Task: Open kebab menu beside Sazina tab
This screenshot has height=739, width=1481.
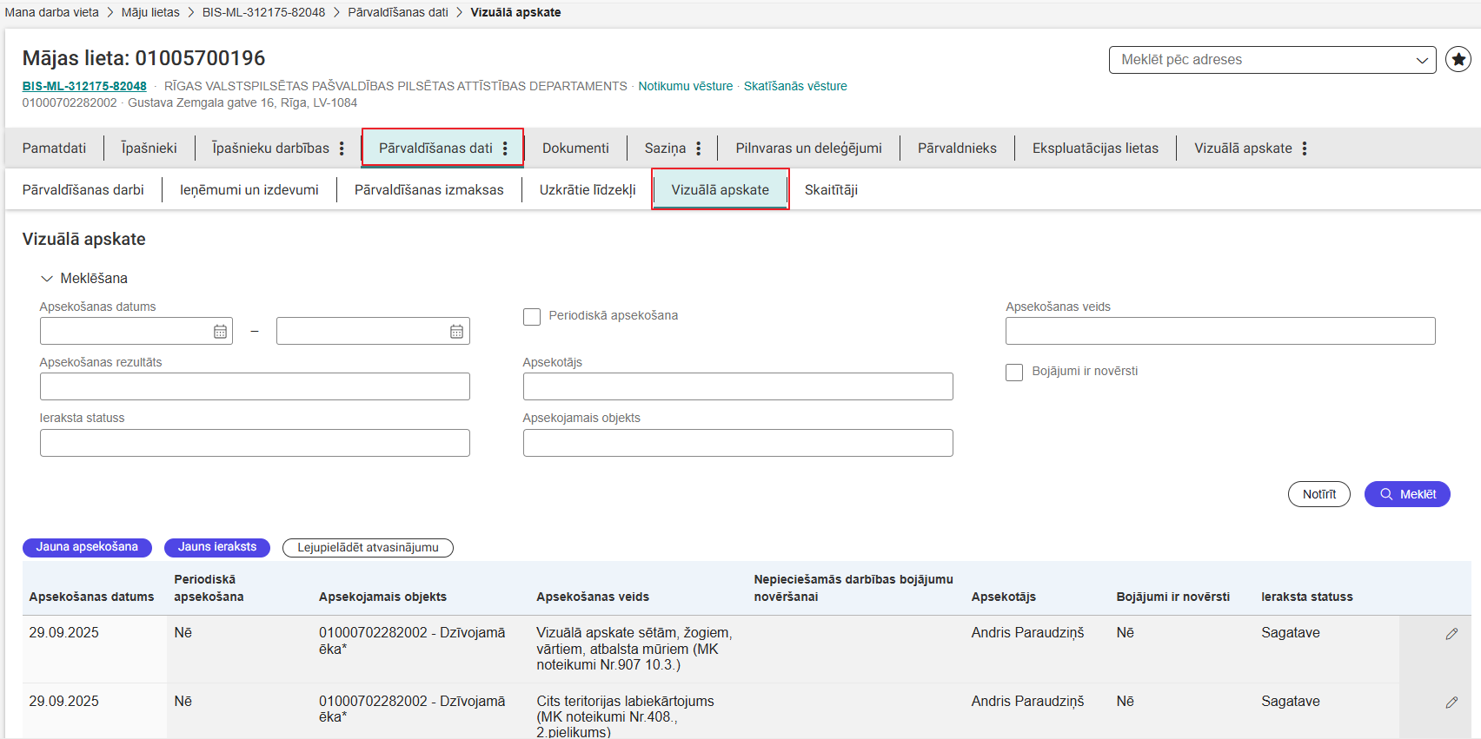Action: (698, 148)
